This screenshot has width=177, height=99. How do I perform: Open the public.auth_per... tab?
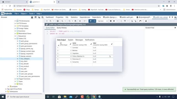point(127,17)
